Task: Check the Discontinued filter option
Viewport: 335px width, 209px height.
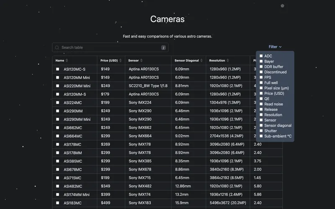Action: pyautogui.click(x=261, y=72)
